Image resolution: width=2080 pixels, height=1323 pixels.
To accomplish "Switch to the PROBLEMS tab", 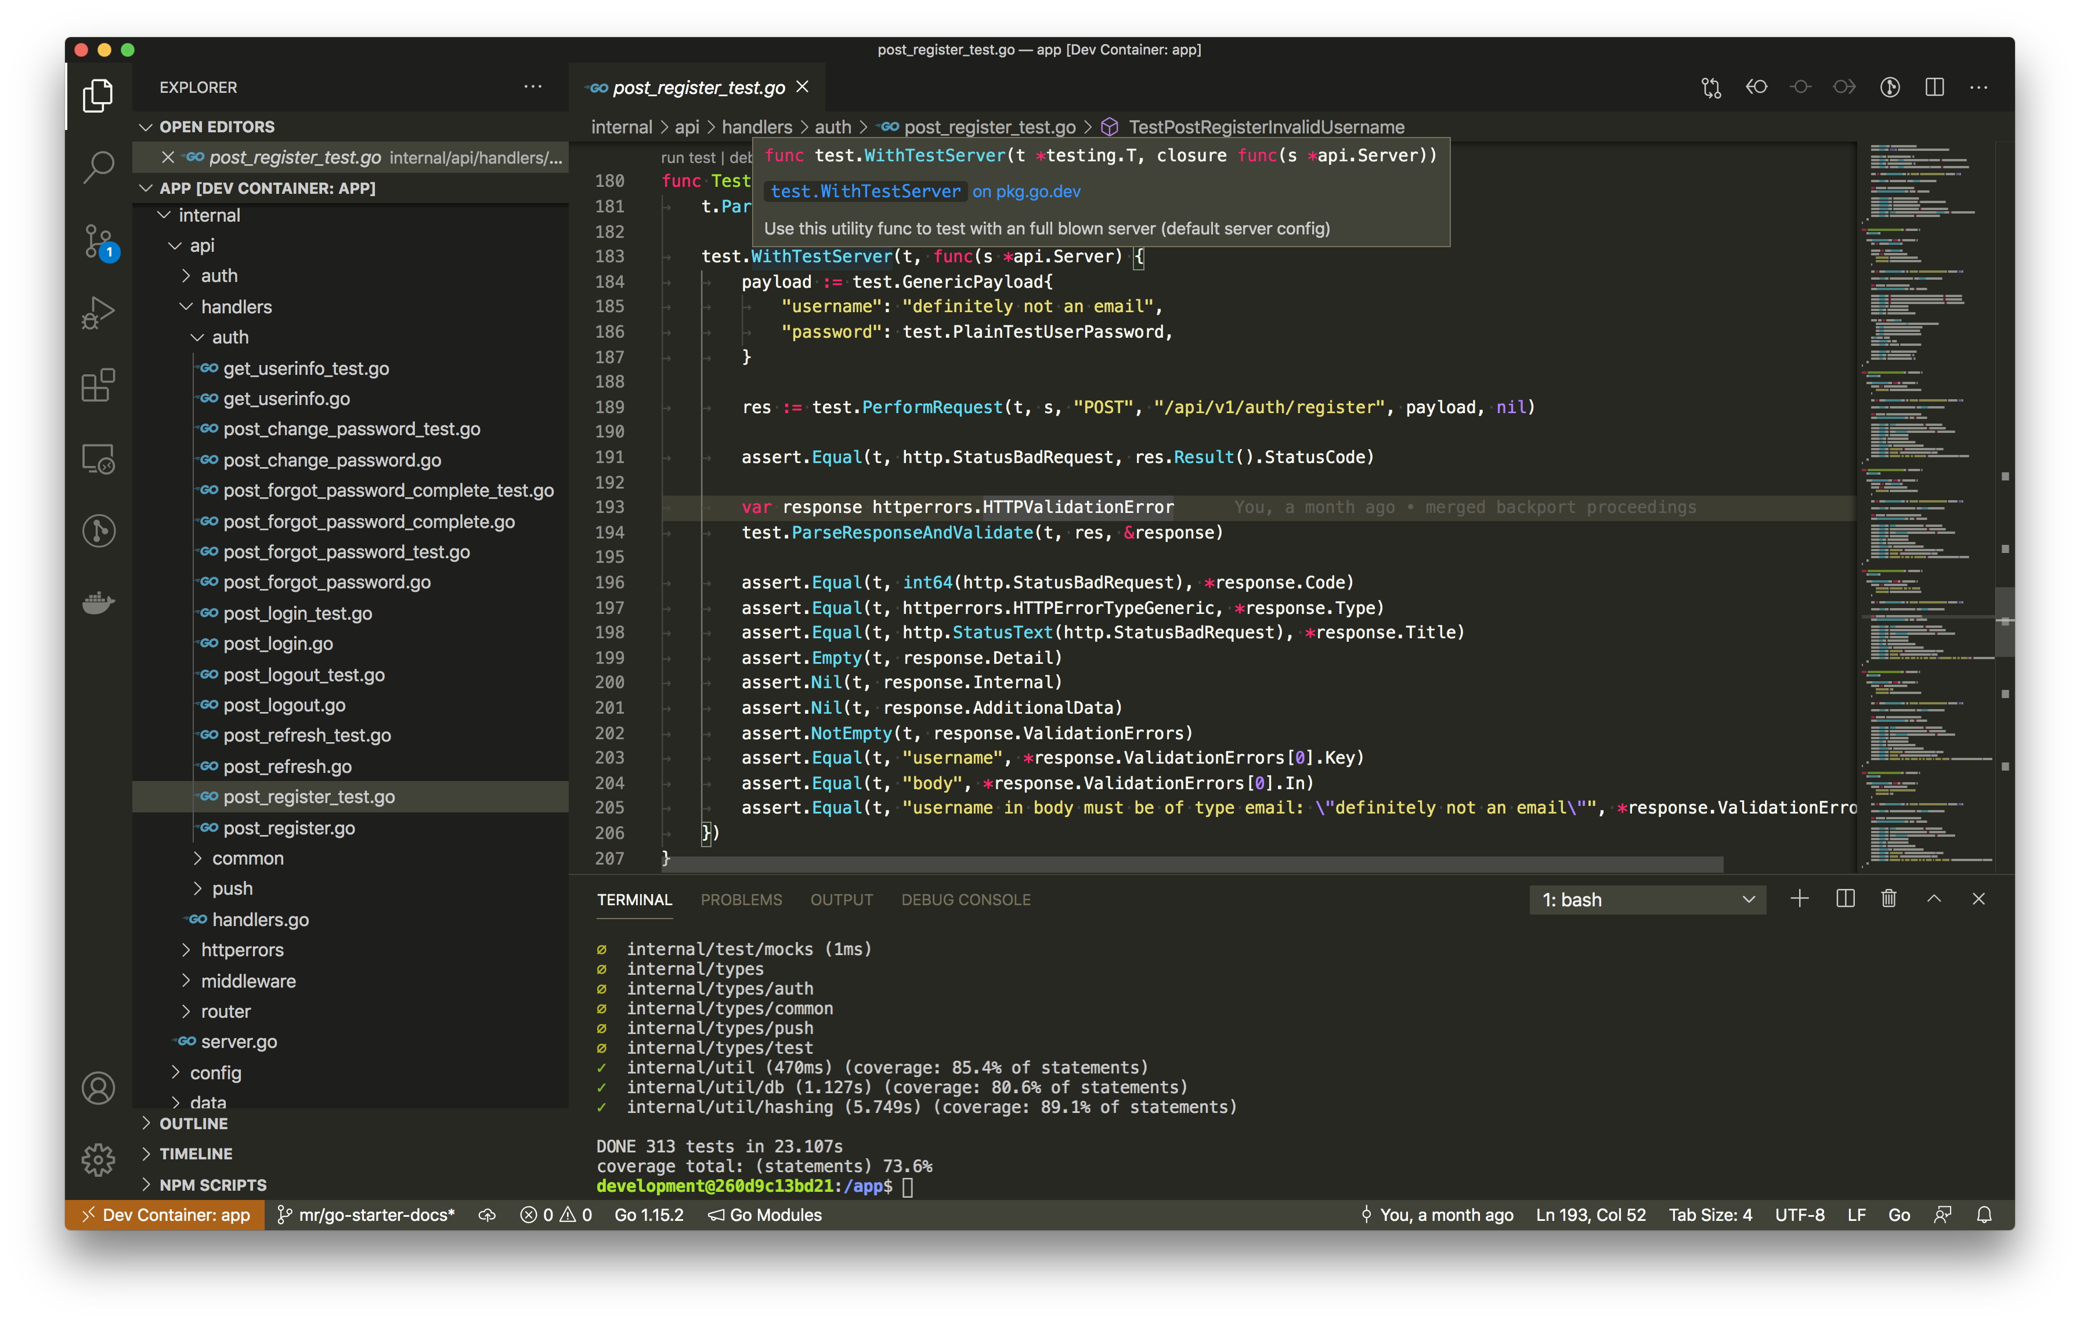I will coord(741,900).
